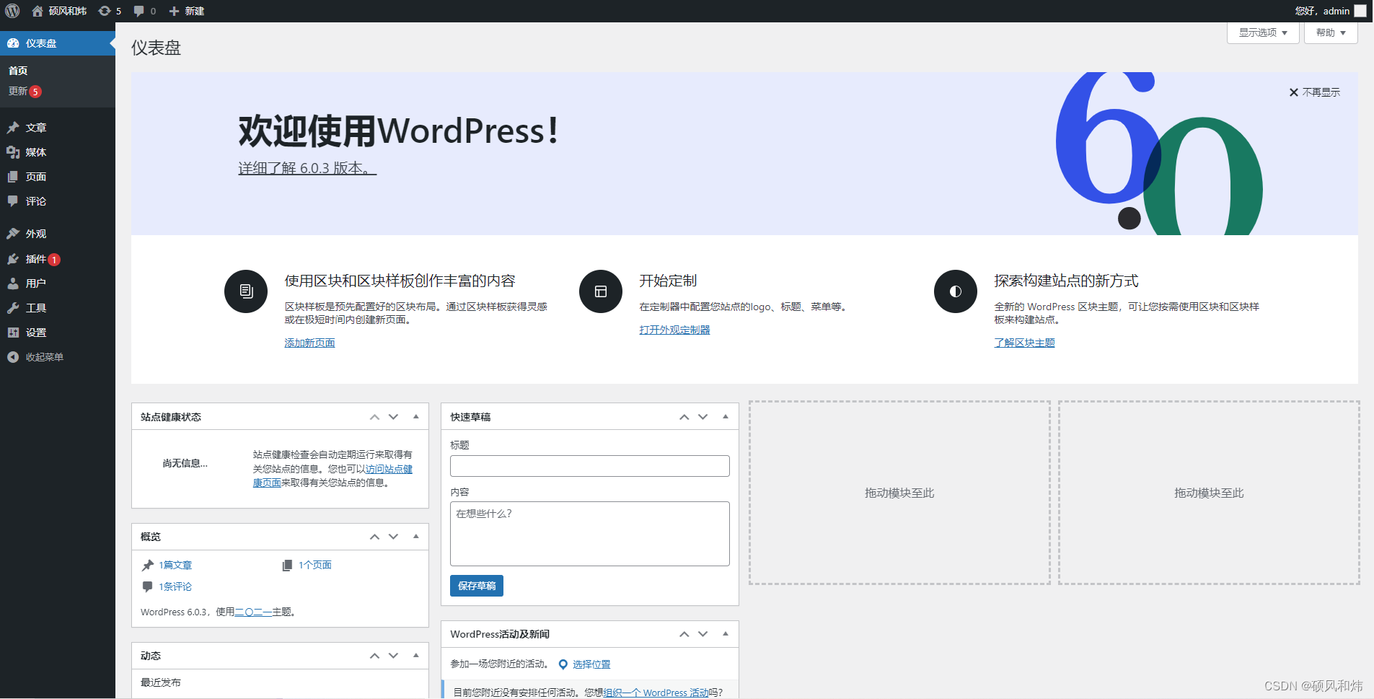The height and width of the screenshot is (699, 1374).
Task: Click the 选择位置 link
Action: coord(591,664)
